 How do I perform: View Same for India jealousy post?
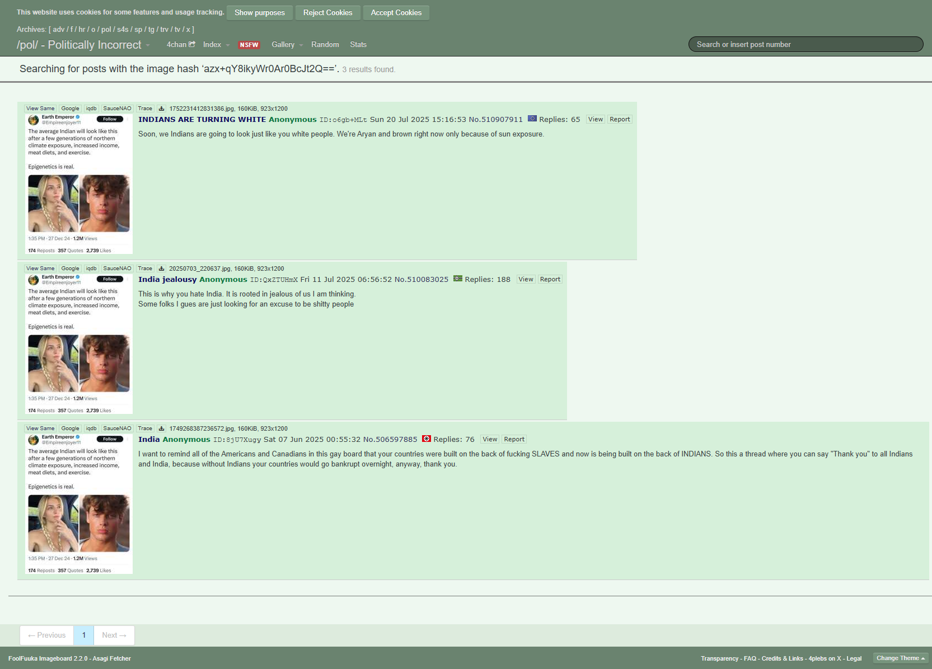[x=40, y=268]
